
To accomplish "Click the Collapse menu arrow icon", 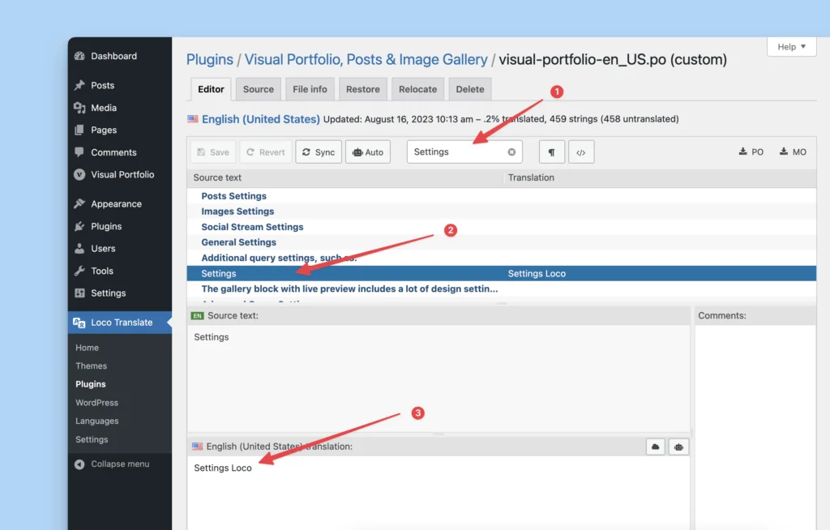I will click(x=79, y=464).
